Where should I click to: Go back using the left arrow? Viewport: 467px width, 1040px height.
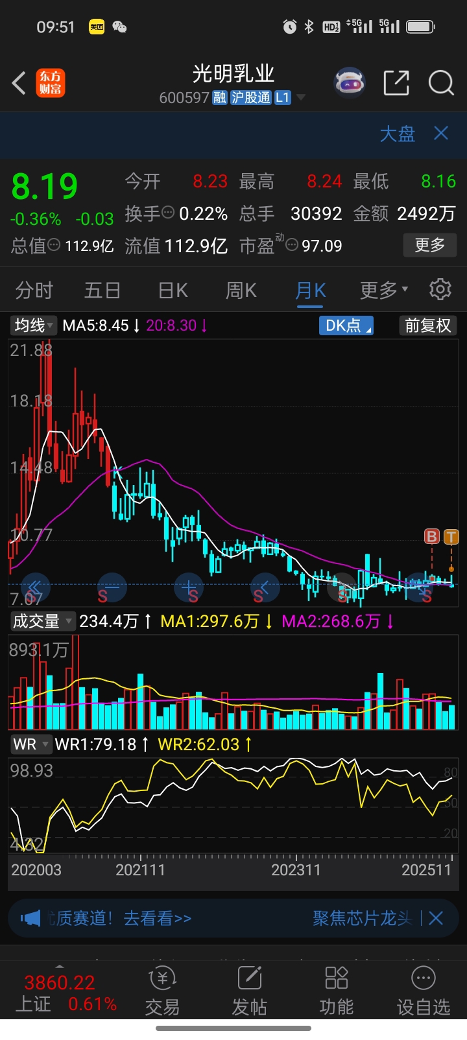point(19,84)
